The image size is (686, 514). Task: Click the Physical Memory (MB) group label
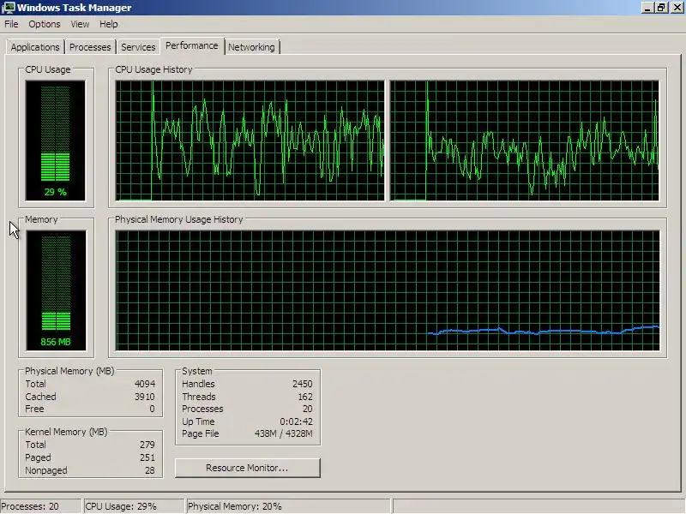69,371
